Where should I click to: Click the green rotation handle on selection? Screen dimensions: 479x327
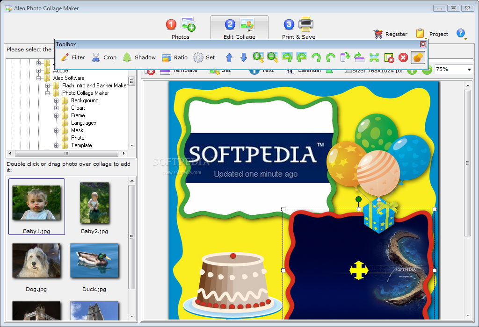point(359,199)
